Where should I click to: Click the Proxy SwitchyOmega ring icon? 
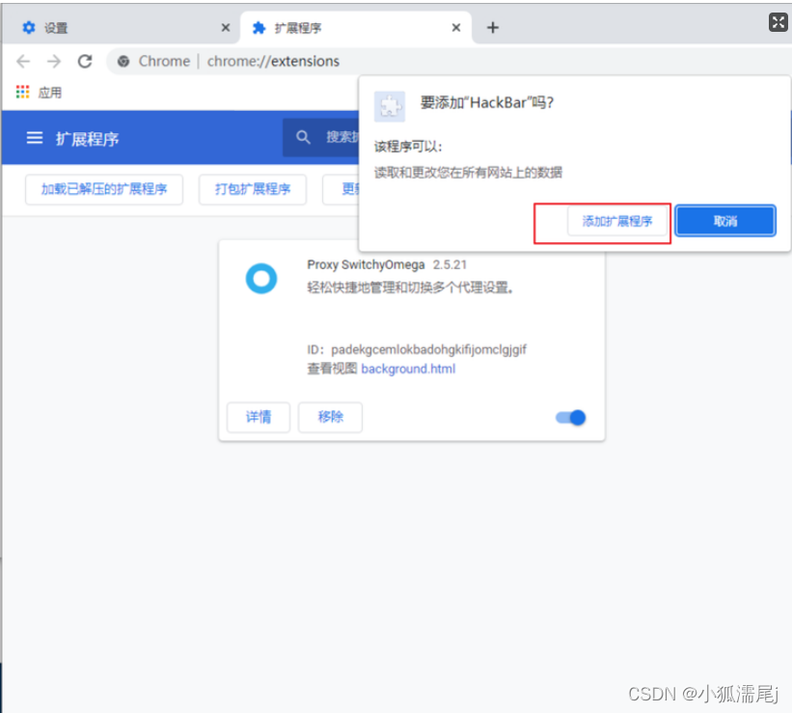point(261,279)
